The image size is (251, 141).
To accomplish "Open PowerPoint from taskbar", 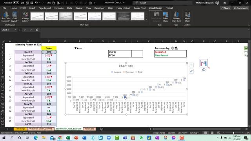I will 76,137.
